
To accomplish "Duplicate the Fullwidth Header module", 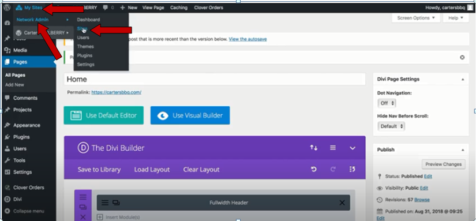I will tap(116, 203).
